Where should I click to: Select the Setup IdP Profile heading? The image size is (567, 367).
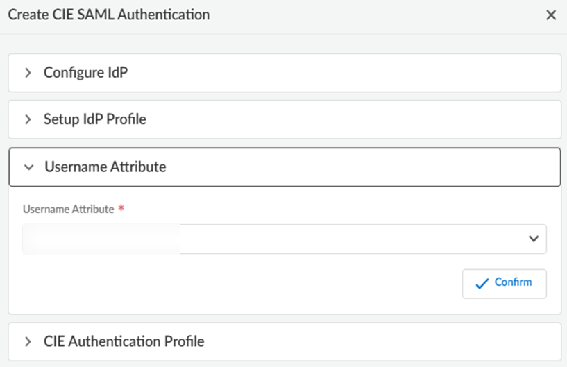pos(95,119)
